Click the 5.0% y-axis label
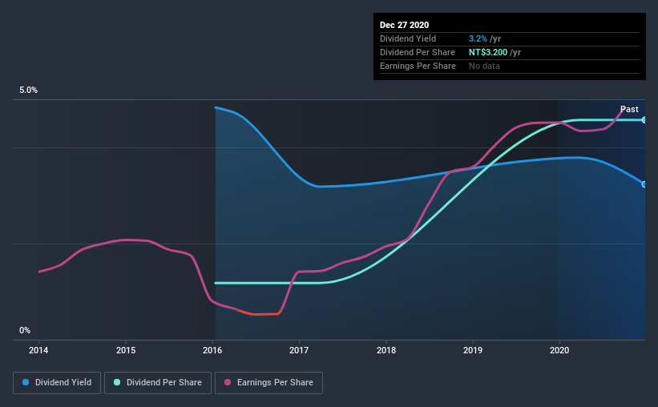658x407 pixels. pyautogui.click(x=28, y=91)
